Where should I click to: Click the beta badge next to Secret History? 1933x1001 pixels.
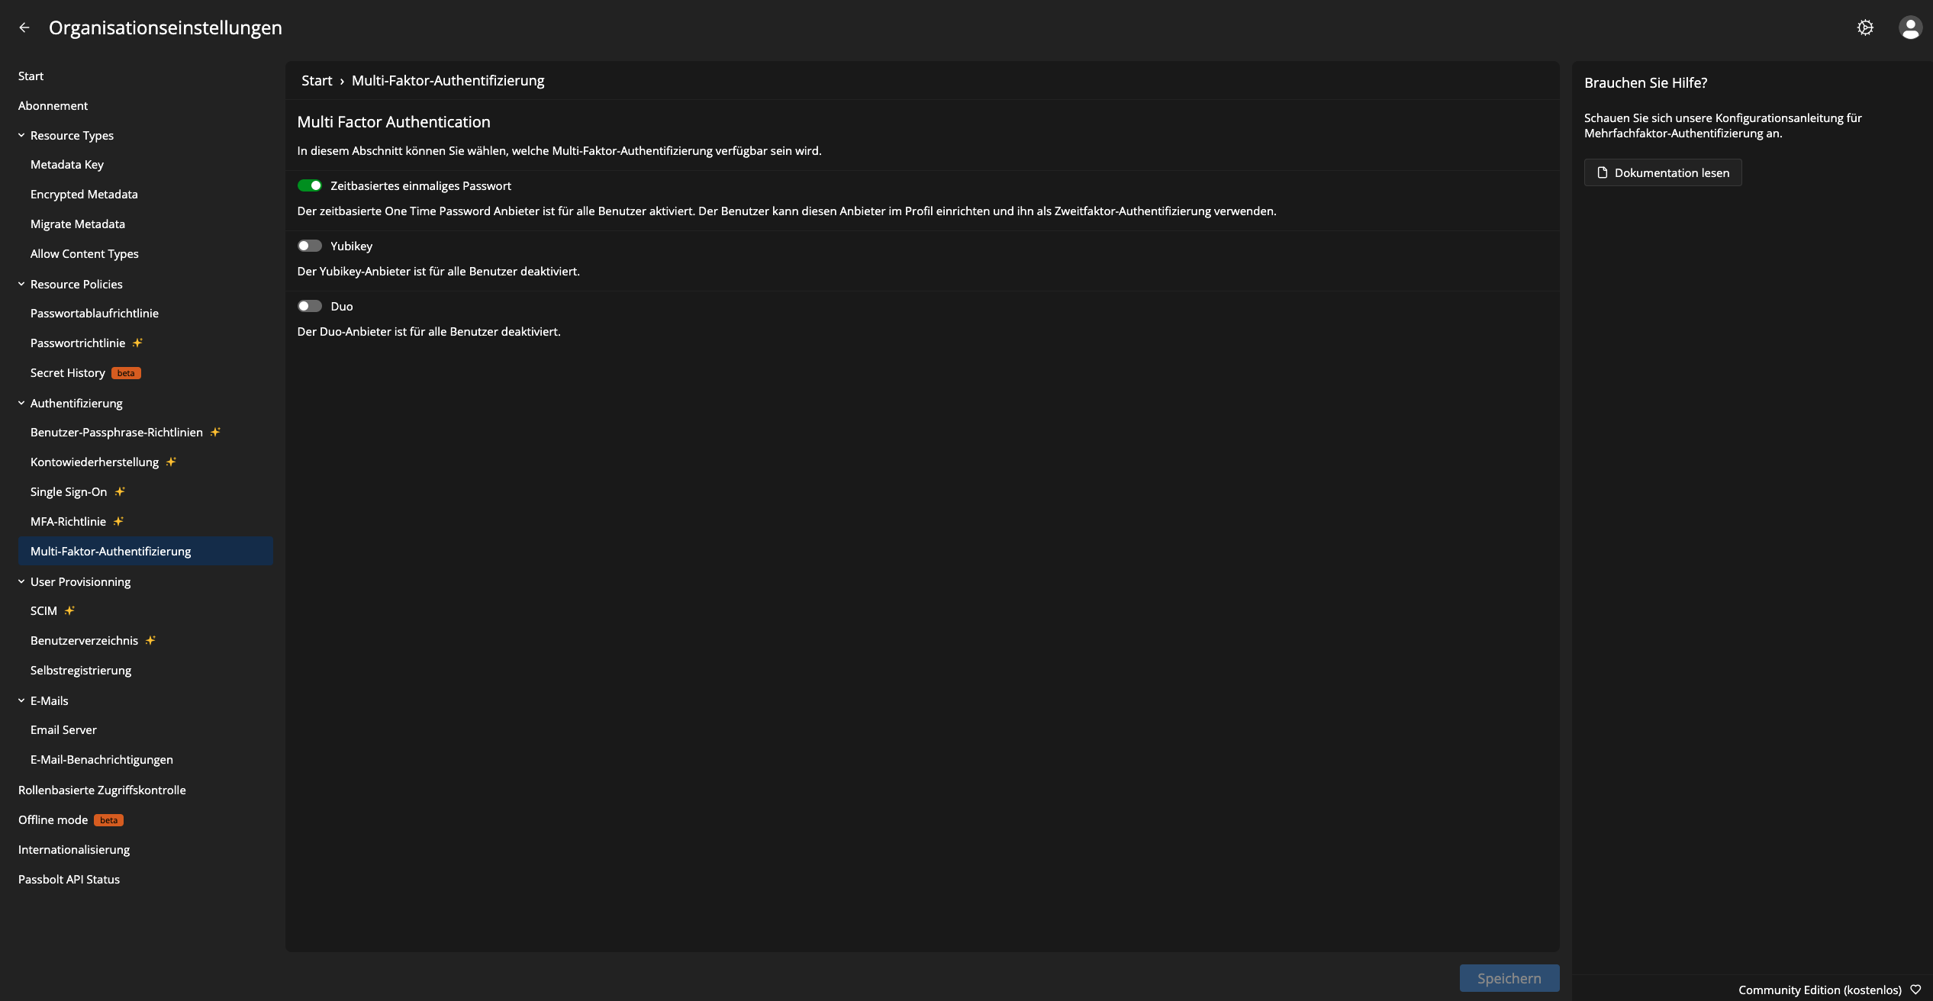click(x=126, y=373)
